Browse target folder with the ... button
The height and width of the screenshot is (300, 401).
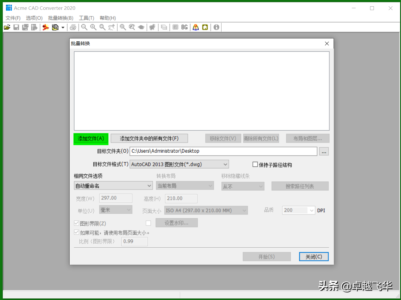click(x=324, y=151)
